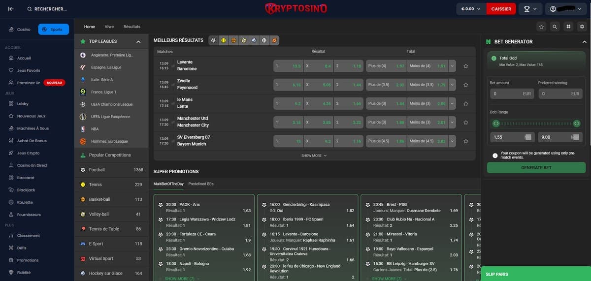Open the SLIP PARIS bet slip
Image resolution: width=591 pixels, height=281 pixels.
(x=536, y=274)
